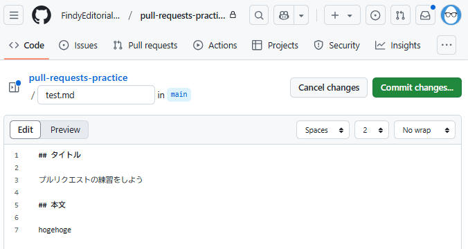
Task: Open the Actions tab
Action: click(215, 46)
